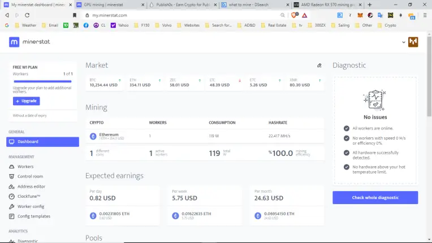Image resolution: width=432 pixels, height=243 pixels.
Task: Open ClockTune in the sidebar
Action: pos(29,197)
